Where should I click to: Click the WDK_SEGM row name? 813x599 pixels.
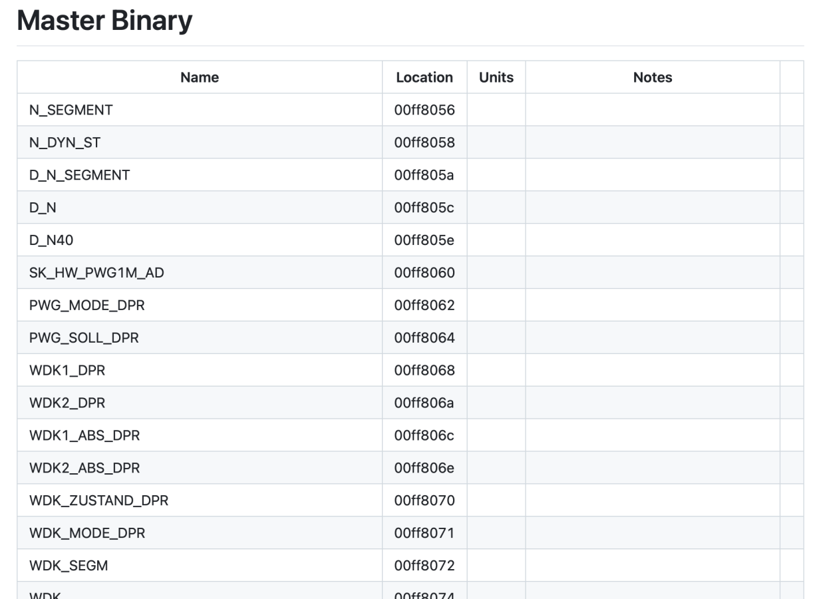(69, 566)
